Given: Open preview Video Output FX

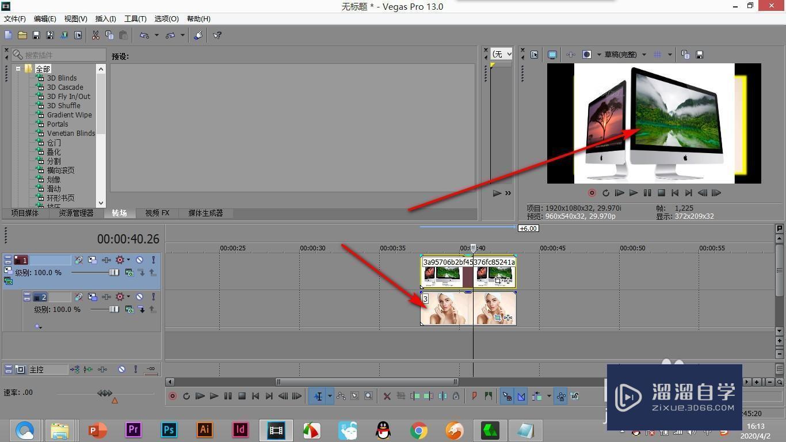Looking at the screenshot, I should 571,55.
